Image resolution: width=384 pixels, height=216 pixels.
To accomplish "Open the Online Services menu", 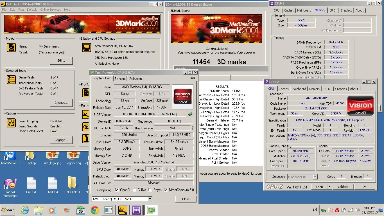I will tap(50, 10).
